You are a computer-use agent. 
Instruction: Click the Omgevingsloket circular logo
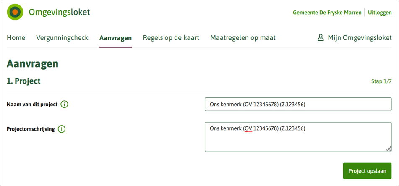[15, 12]
